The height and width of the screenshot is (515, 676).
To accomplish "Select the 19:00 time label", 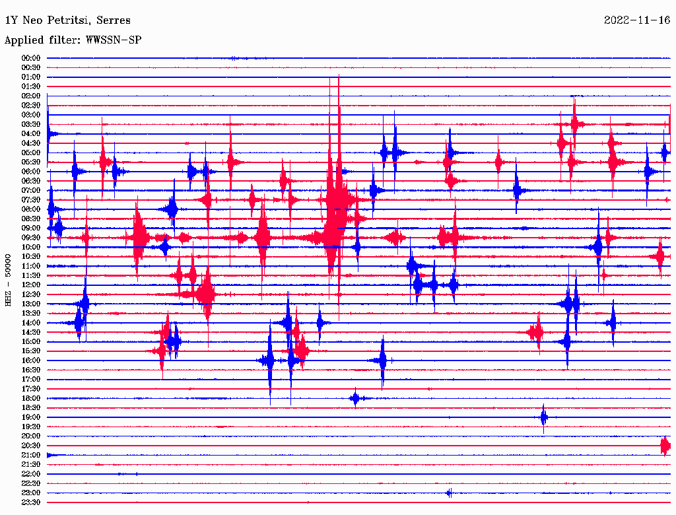I will pyautogui.click(x=30, y=417).
